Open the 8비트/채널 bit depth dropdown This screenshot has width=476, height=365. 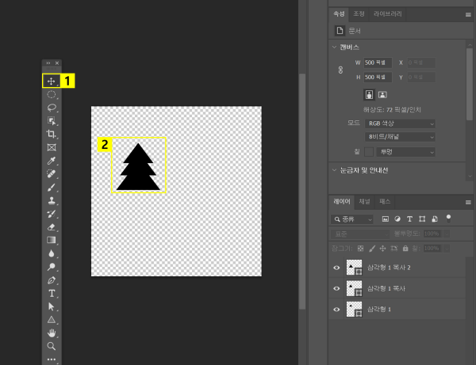pos(400,137)
